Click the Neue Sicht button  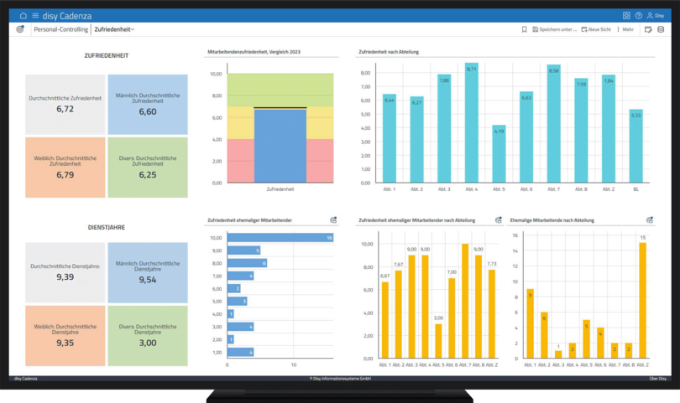tap(597, 29)
